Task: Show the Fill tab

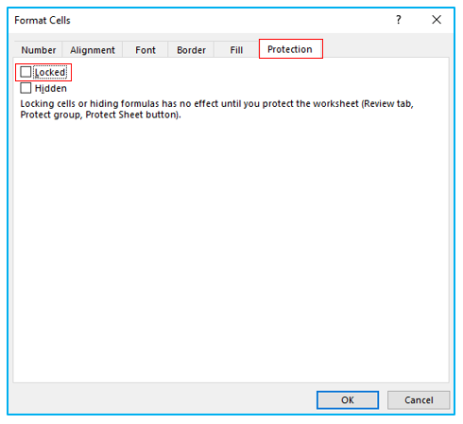Action: pos(236,50)
